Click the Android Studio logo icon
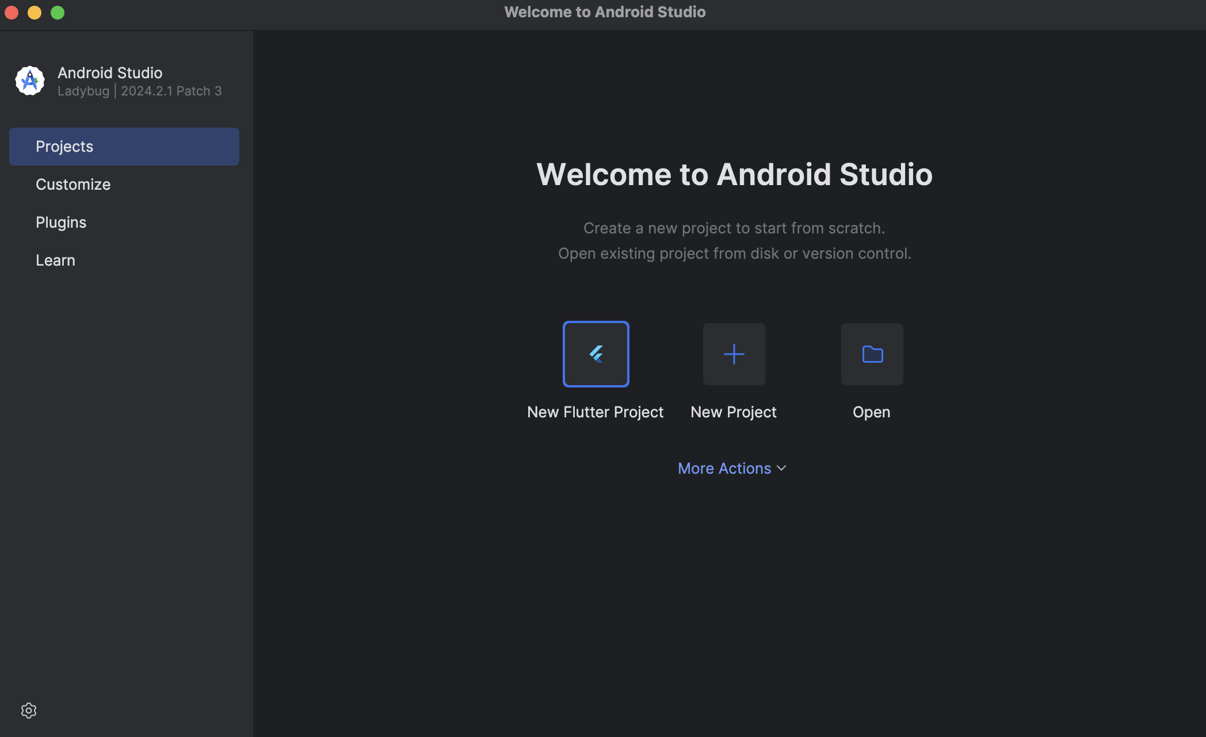Viewport: 1206px width, 737px height. coord(30,81)
